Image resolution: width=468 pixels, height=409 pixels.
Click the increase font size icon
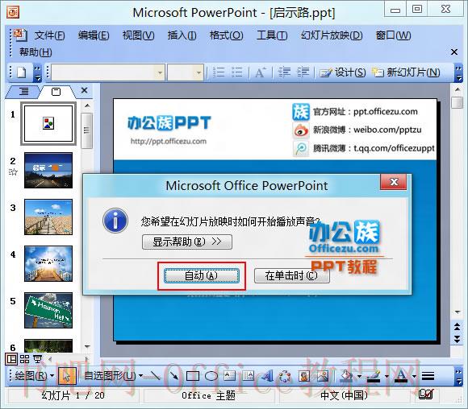261,72
